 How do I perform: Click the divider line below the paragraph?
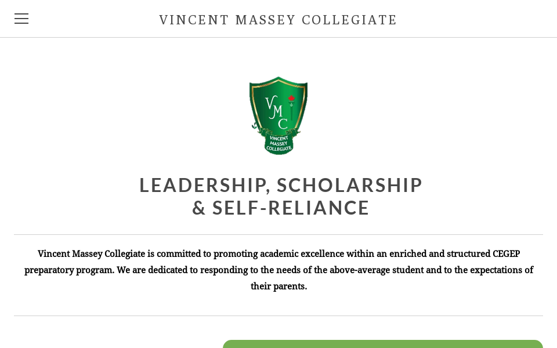pos(278,316)
